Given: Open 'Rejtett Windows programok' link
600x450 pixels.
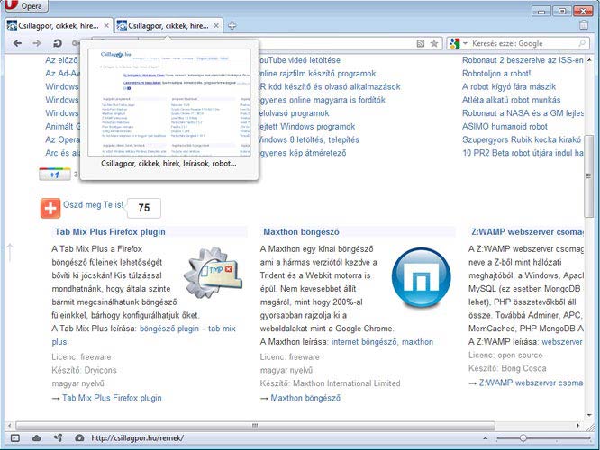Looking at the screenshot, I should [306, 127].
